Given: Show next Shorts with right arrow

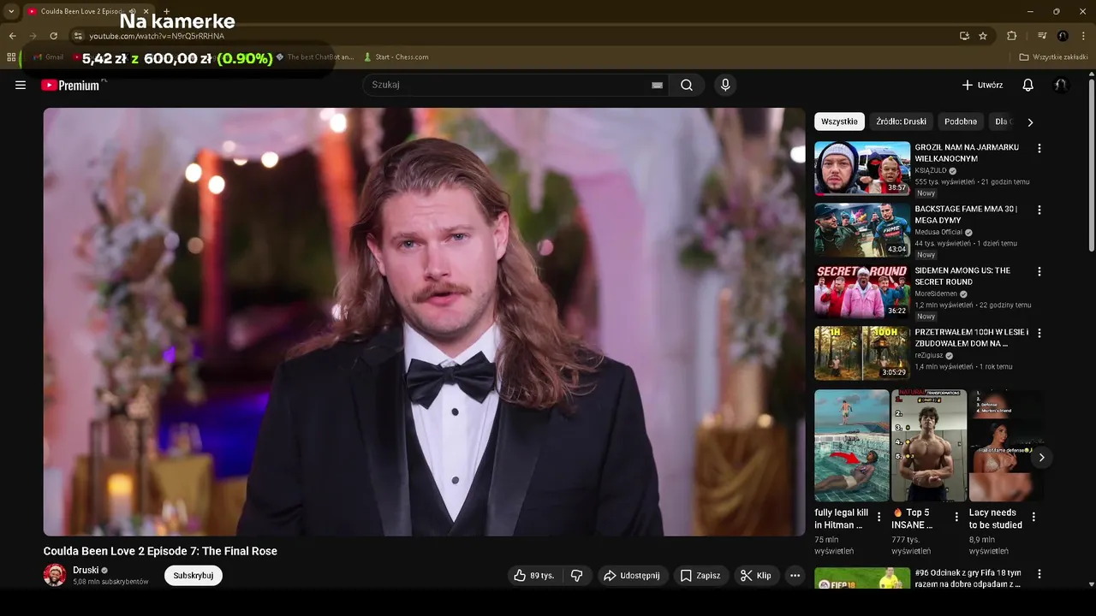Looking at the screenshot, I should coord(1041,457).
